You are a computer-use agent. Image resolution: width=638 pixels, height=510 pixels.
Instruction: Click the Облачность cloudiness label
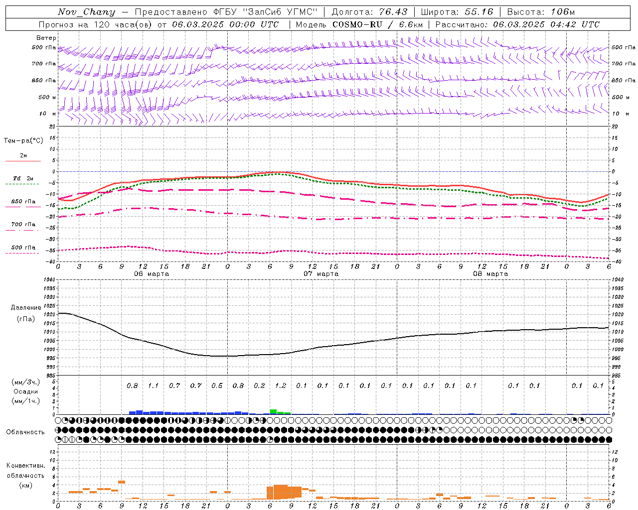pos(25,432)
